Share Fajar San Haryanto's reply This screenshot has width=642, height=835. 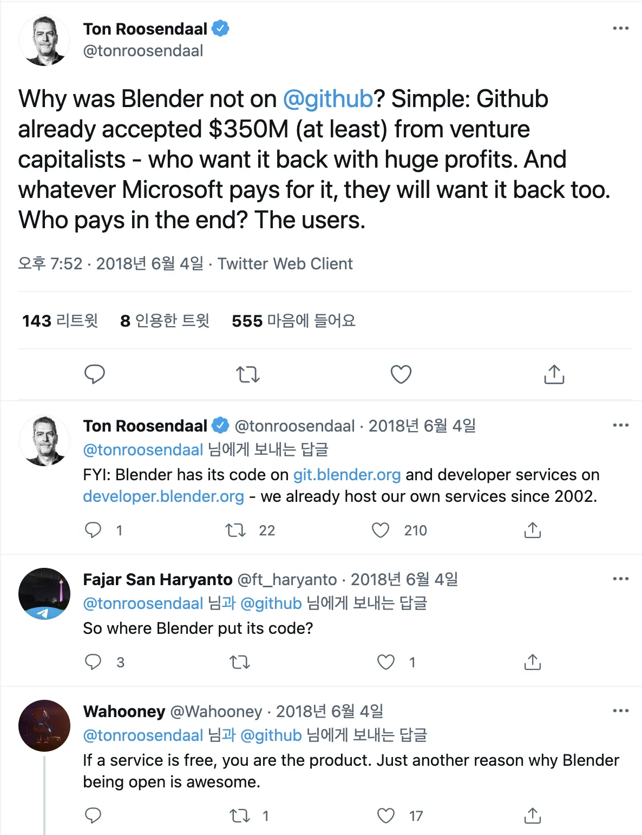533,662
